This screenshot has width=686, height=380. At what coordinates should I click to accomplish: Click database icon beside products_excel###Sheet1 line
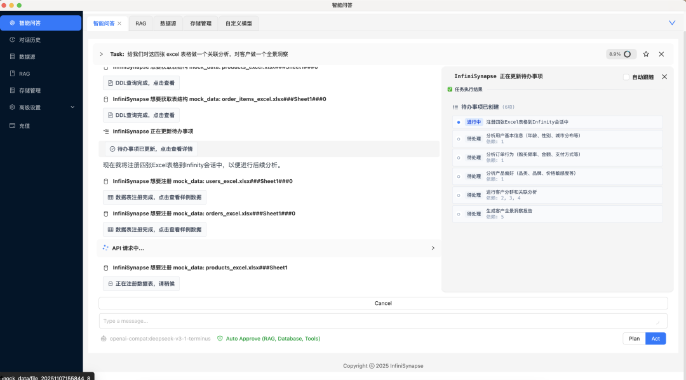point(106,268)
